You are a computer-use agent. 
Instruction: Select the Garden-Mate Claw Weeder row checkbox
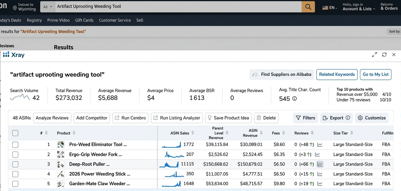(x=15, y=184)
